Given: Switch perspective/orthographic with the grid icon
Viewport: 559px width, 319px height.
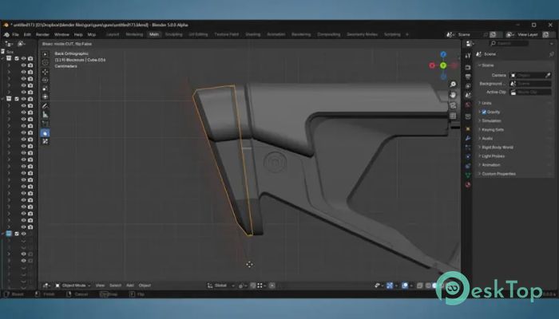Looking at the screenshot, I should coord(453,116).
